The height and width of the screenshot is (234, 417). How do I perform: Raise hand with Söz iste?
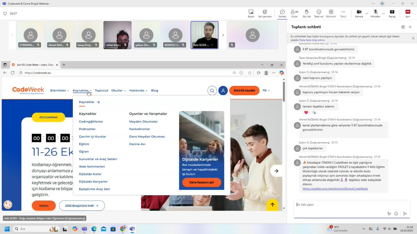click(x=306, y=14)
